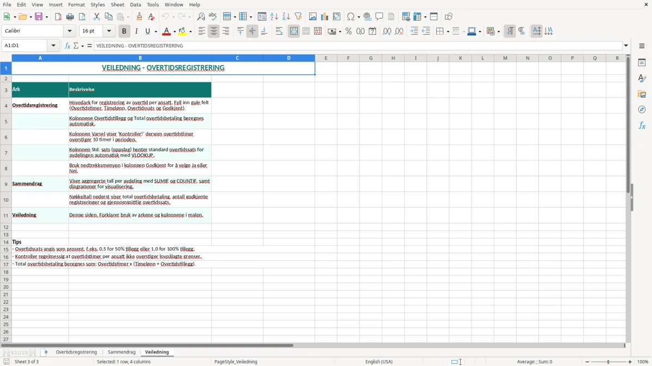Toggle Italic formatting
Screen dimensions: 652x366
pyautogui.click(x=136, y=31)
